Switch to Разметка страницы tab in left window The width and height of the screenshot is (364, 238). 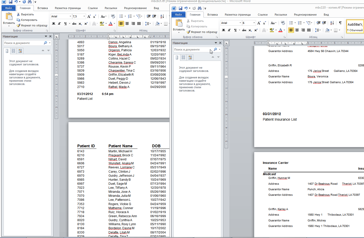coord(68,8)
